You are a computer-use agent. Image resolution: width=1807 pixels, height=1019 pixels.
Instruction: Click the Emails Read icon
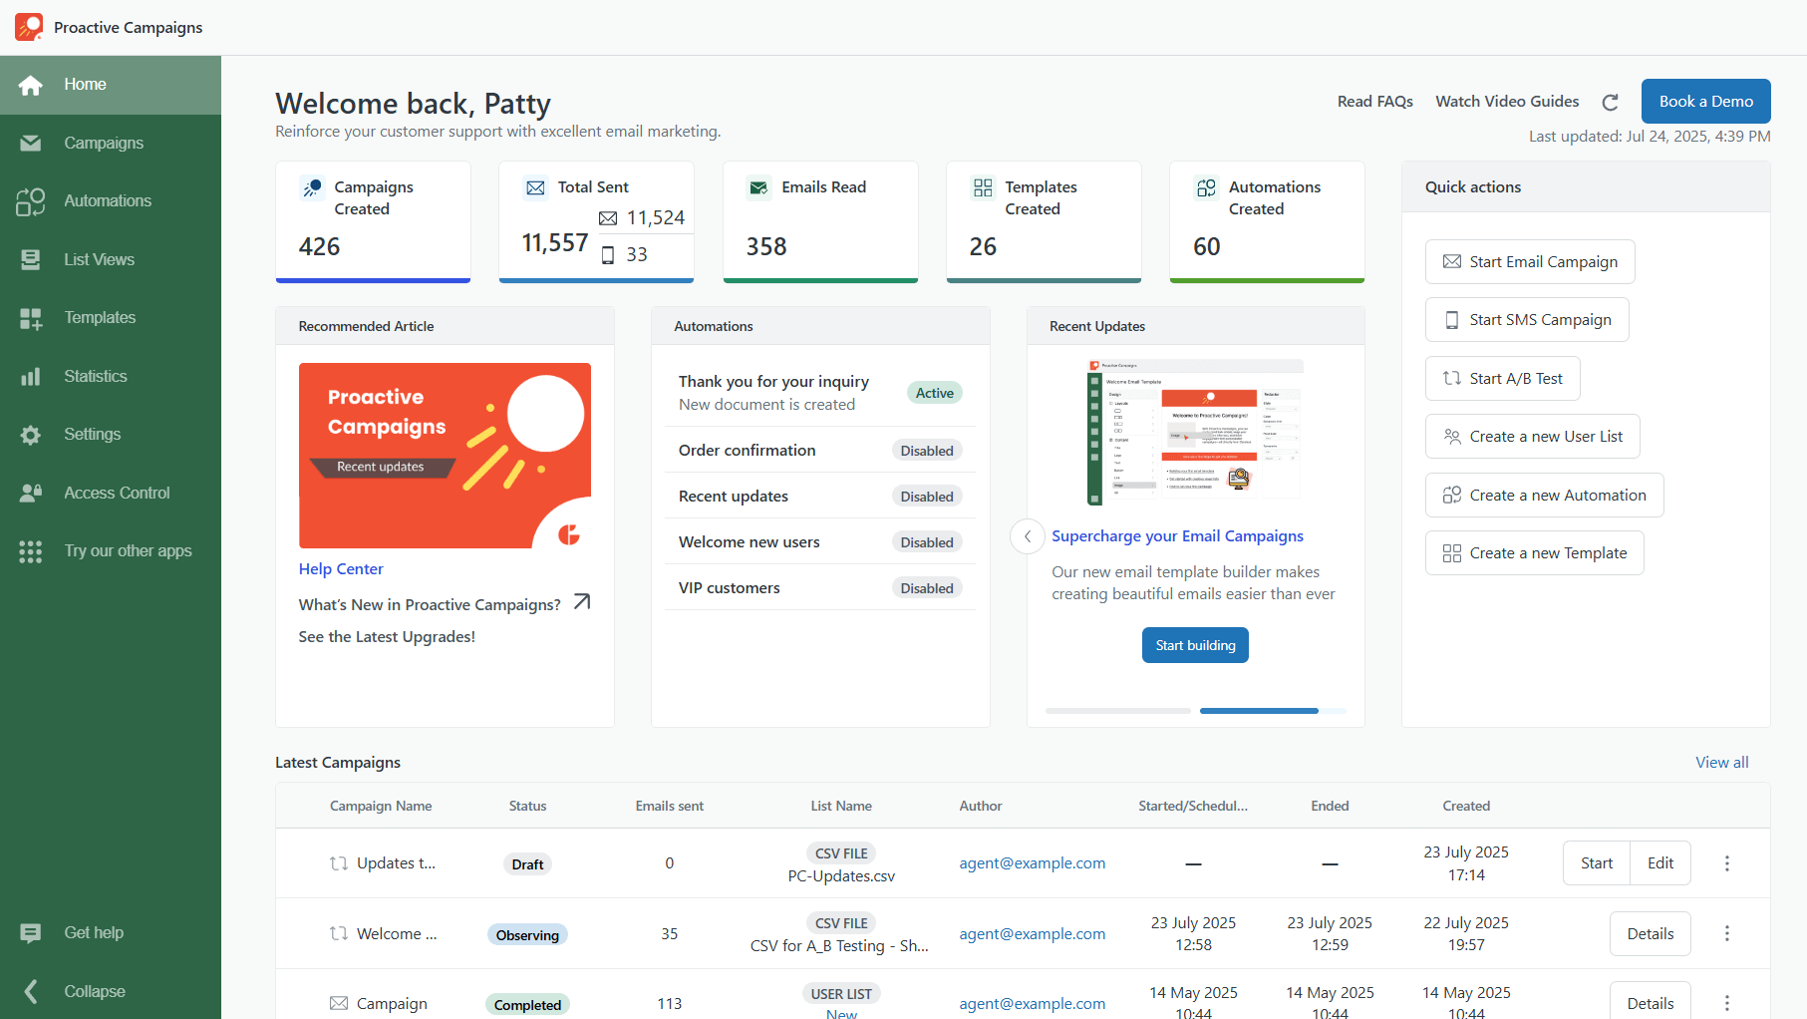[759, 187]
